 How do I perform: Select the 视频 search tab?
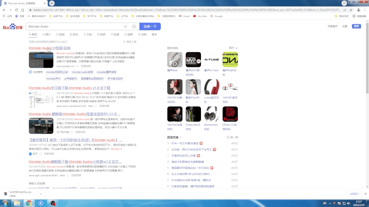[60, 34]
